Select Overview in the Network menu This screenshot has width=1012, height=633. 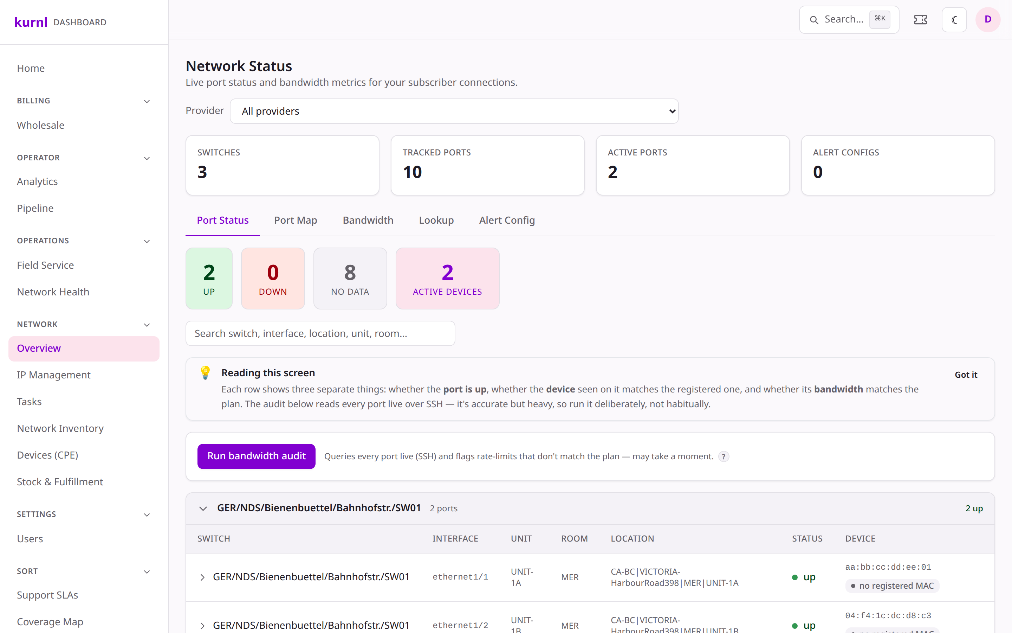[84, 348]
